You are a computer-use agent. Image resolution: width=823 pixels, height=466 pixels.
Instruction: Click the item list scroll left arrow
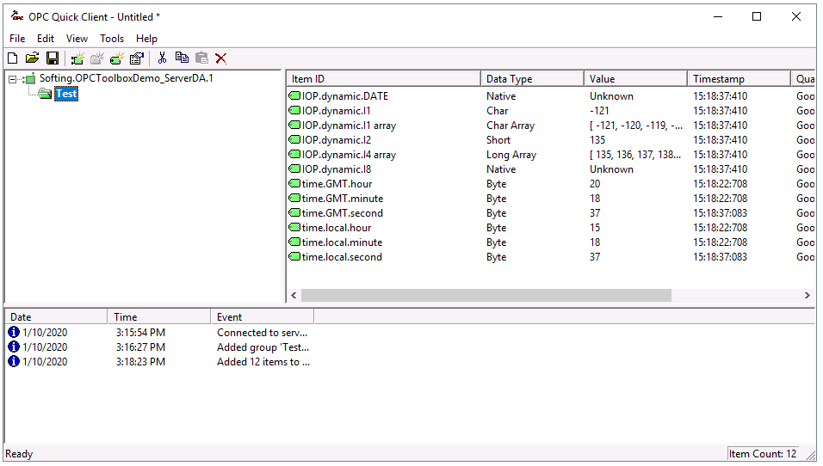pyautogui.click(x=294, y=296)
